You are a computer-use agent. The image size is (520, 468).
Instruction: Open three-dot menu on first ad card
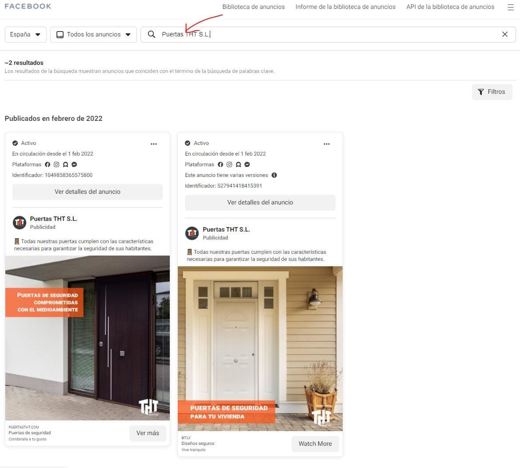click(x=154, y=144)
